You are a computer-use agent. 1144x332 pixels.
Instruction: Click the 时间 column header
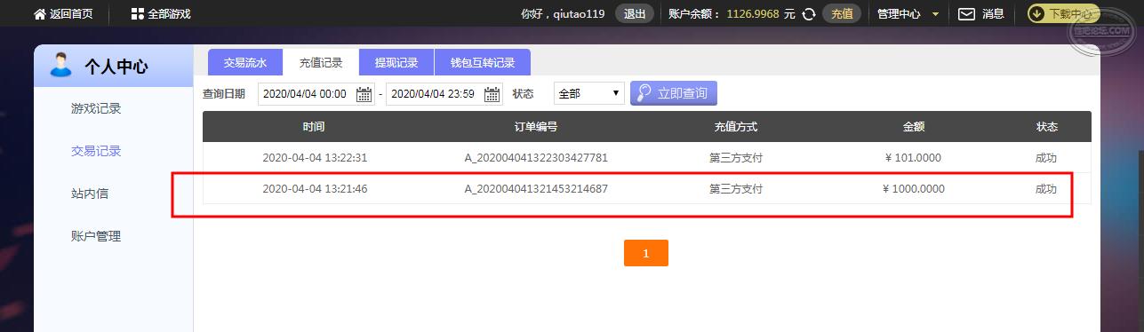(x=314, y=127)
